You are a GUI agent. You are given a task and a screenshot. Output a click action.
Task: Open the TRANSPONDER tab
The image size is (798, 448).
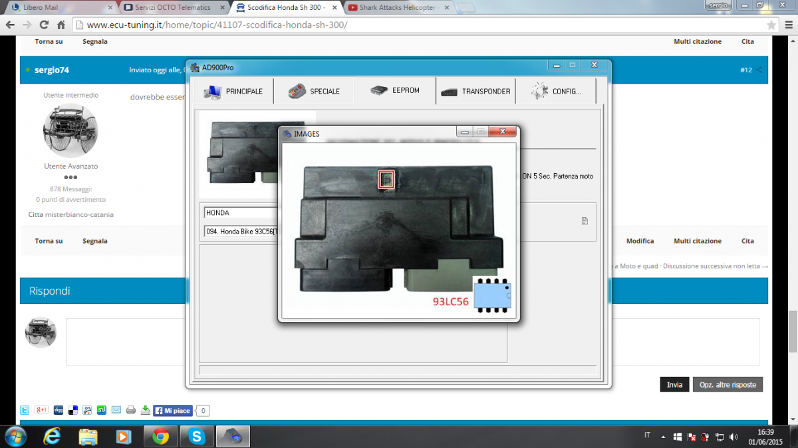(475, 91)
